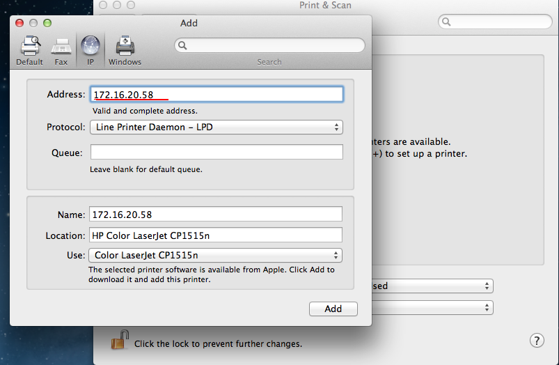Open the Use dropdown showing Color LaserJet CP1515n
Image resolution: width=559 pixels, height=365 pixels.
[216, 256]
